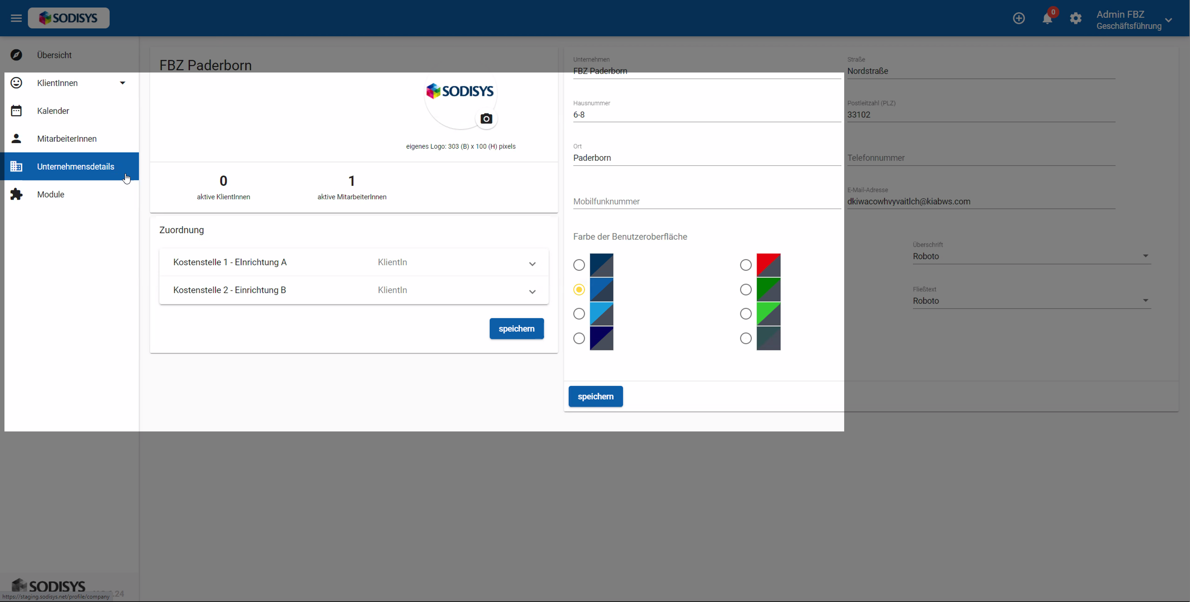
Task: Select the dark green color radio button
Action: click(x=745, y=289)
